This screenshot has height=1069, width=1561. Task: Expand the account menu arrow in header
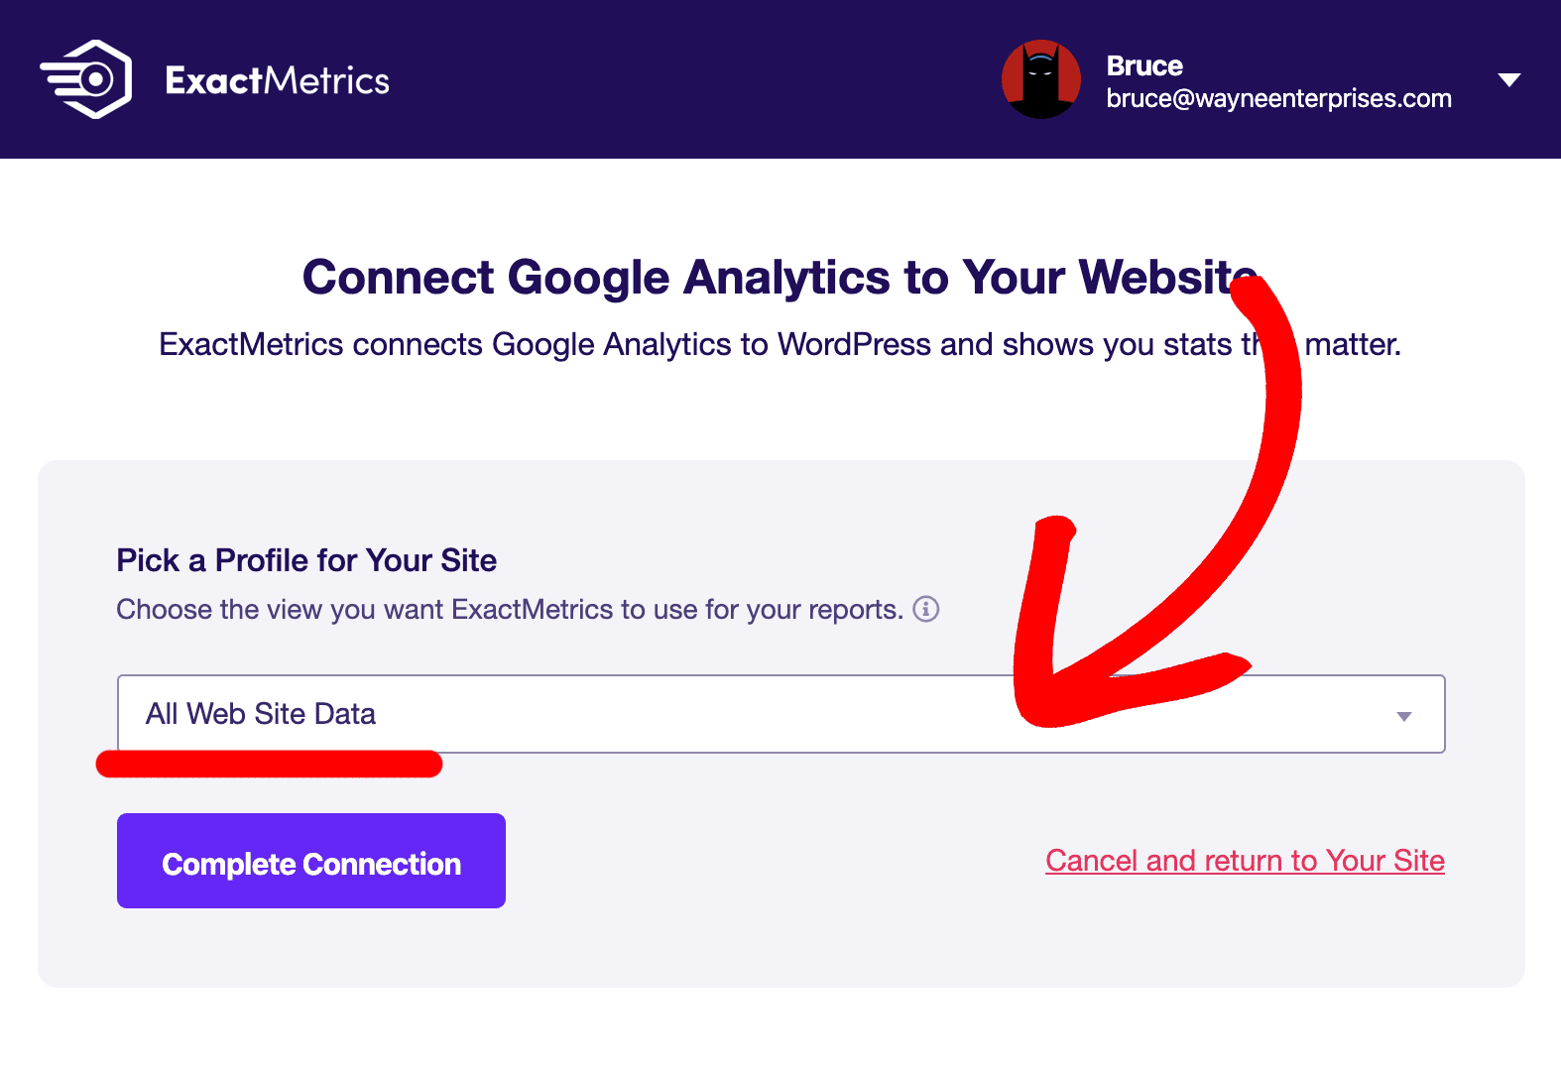click(x=1508, y=80)
